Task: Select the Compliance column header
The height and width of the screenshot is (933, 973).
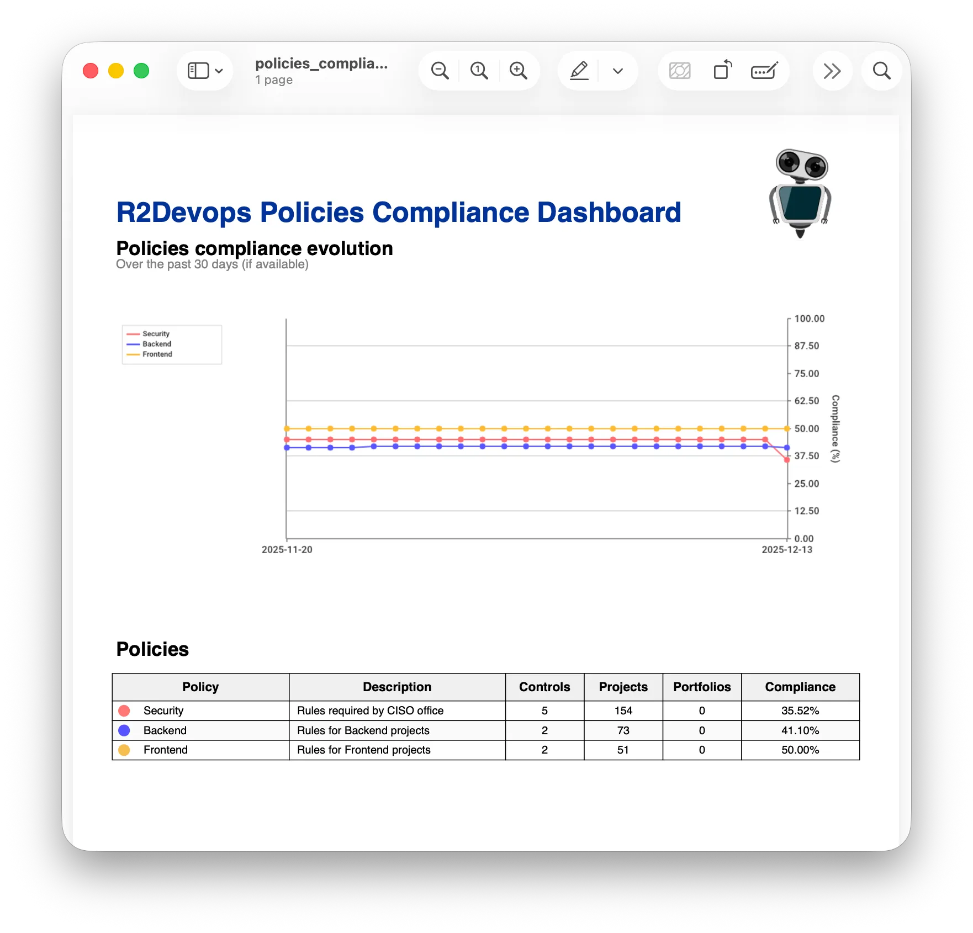Action: [x=800, y=687]
